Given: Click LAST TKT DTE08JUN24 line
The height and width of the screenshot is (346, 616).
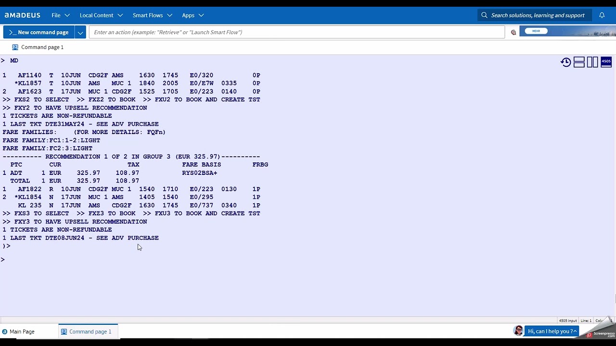Looking at the screenshot, I should click(x=80, y=238).
